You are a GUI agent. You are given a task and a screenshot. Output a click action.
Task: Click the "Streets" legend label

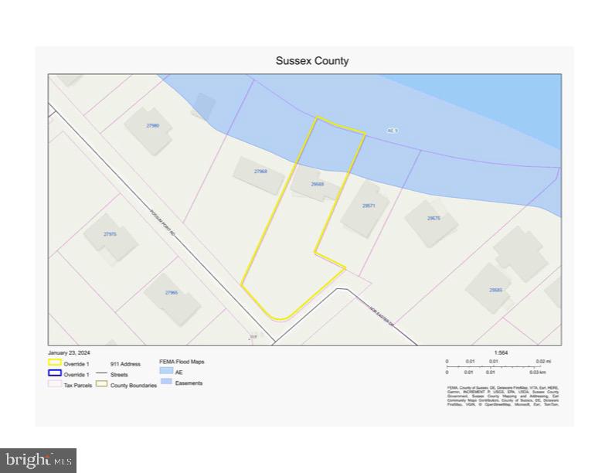pyautogui.click(x=119, y=375)
